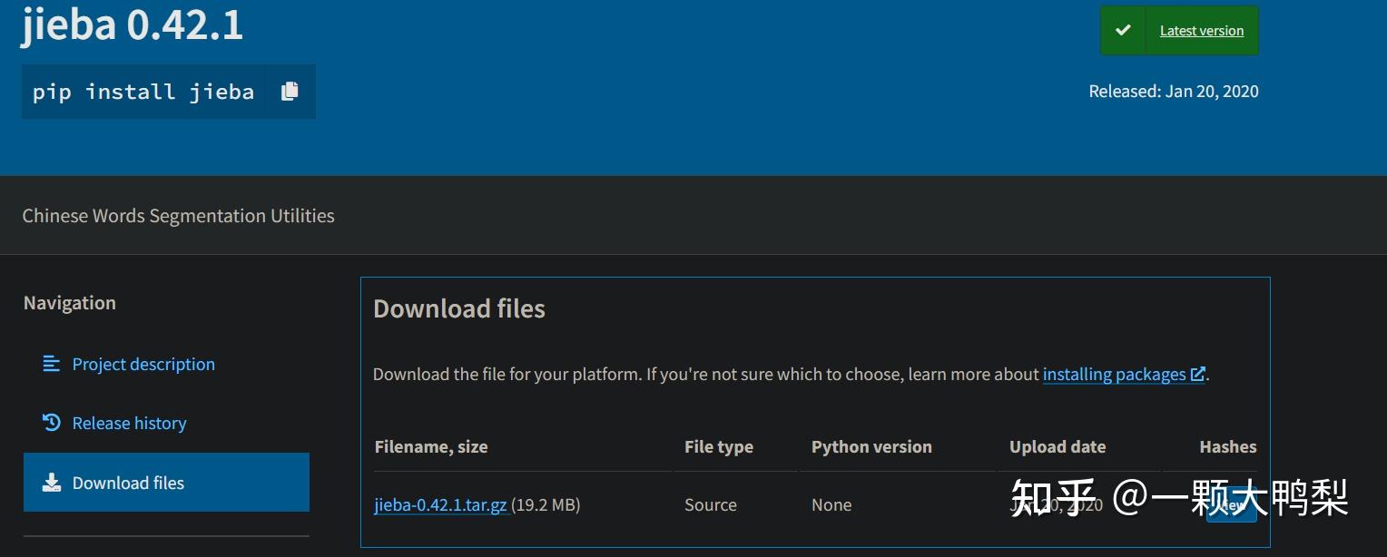Click the external link icon after installing packages
This screenshot has height=557, width=1387.
click(x=1198, y=374)
